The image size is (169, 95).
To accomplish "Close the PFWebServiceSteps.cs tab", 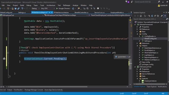I will tap(52, 12).
